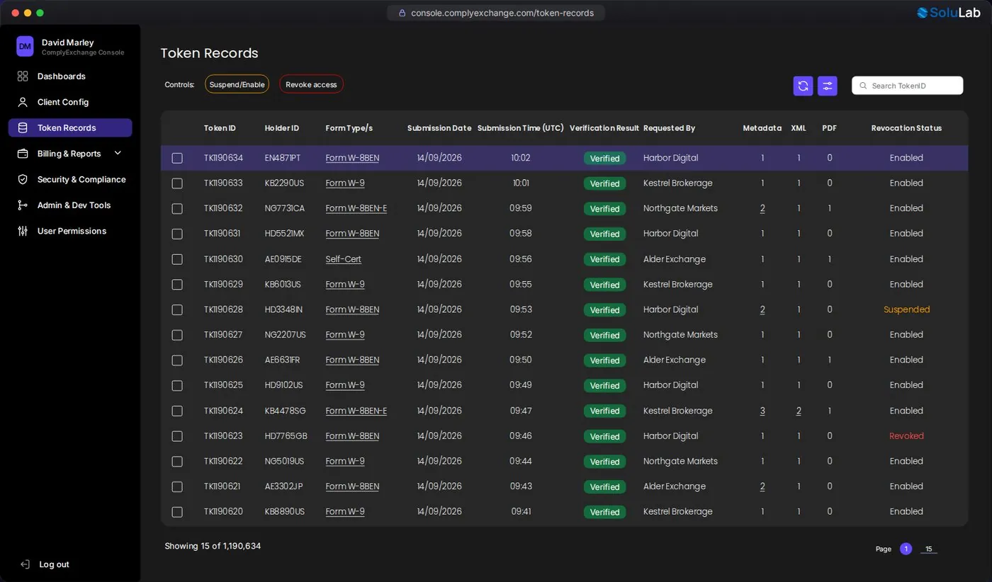
Task: Click the Client Config person icon
Action: (x=23, y=102)
